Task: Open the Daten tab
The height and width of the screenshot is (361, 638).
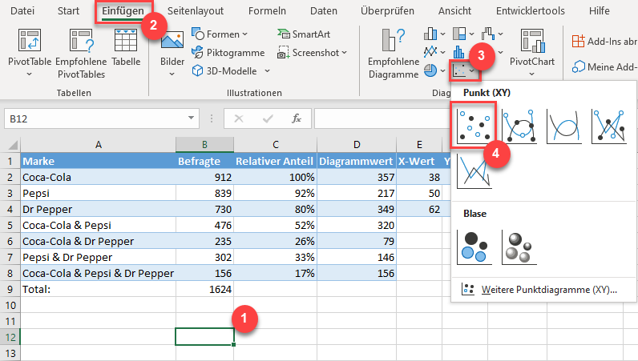Action: 324,11
